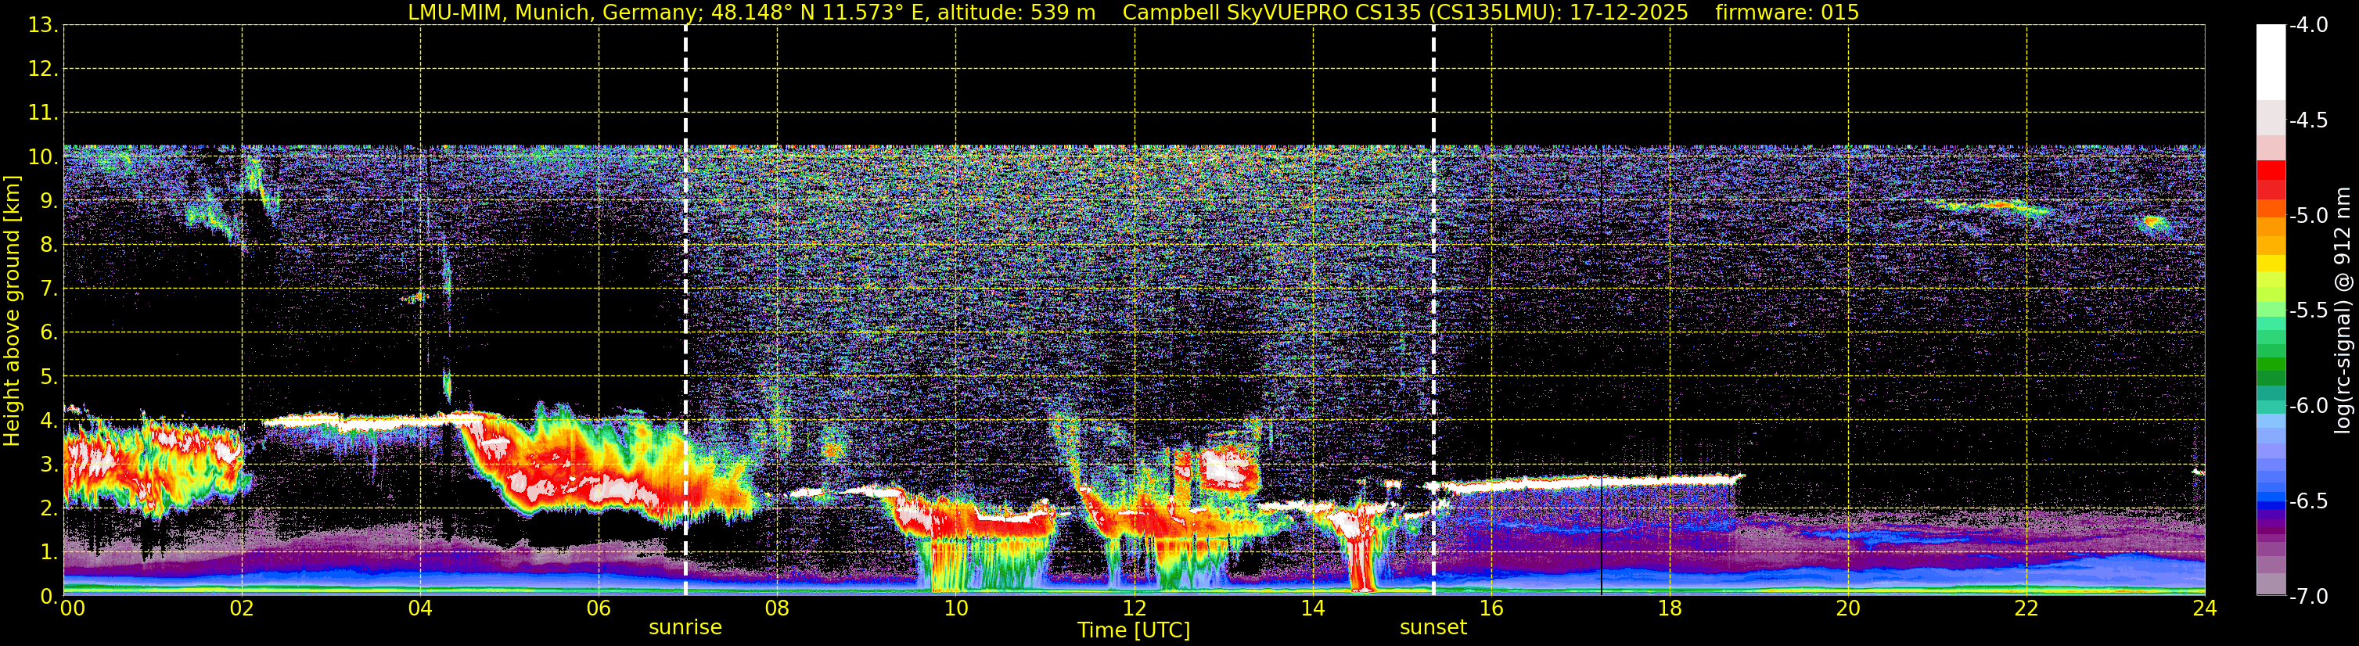This screenshot has width=2359, height=646.
Task: Click the 'Height above ground [km]' axis title
Action: click(12, 311)
